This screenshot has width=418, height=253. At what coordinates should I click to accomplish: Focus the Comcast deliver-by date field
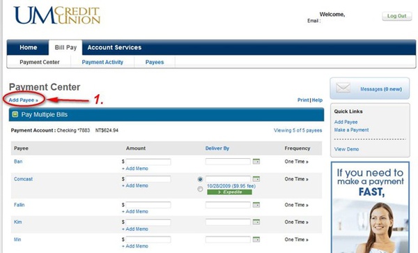click(228, 179)
